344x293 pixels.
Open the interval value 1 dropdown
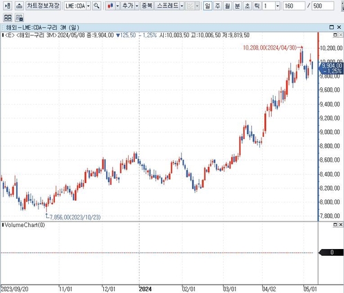tap(278, 6)
